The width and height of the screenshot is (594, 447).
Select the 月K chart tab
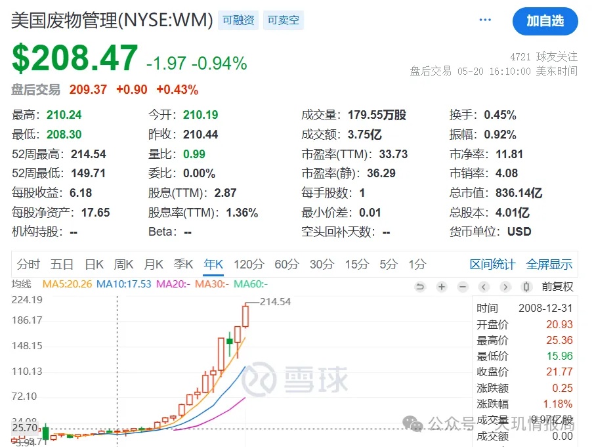(154, 264)
